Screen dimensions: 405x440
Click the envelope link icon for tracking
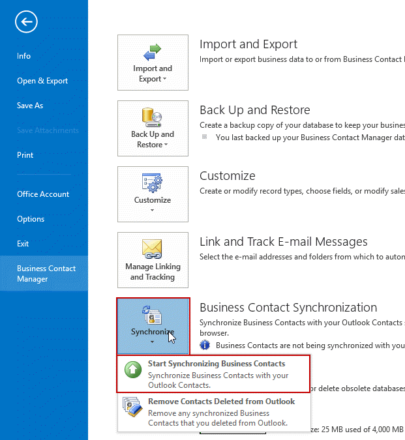point(152,249)
